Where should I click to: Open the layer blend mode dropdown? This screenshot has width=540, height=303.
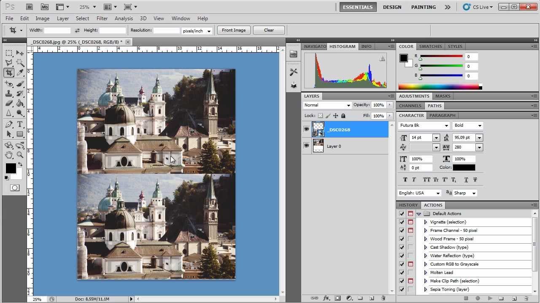pos(327,105)
